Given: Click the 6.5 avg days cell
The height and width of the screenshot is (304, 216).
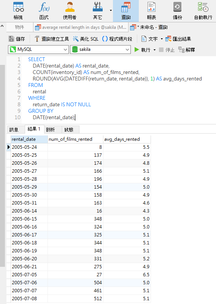Looking at the screenshot, I should (127, 274).
